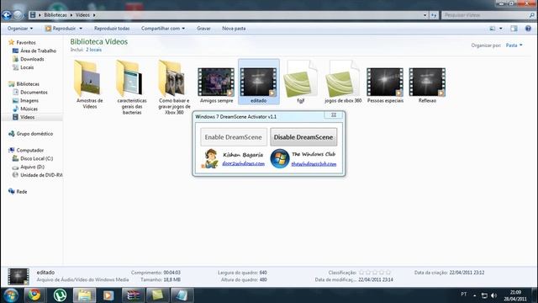Click the Kishan Bagaria avatar icon
The image size is (538, 303).
[x=210, y=159]
